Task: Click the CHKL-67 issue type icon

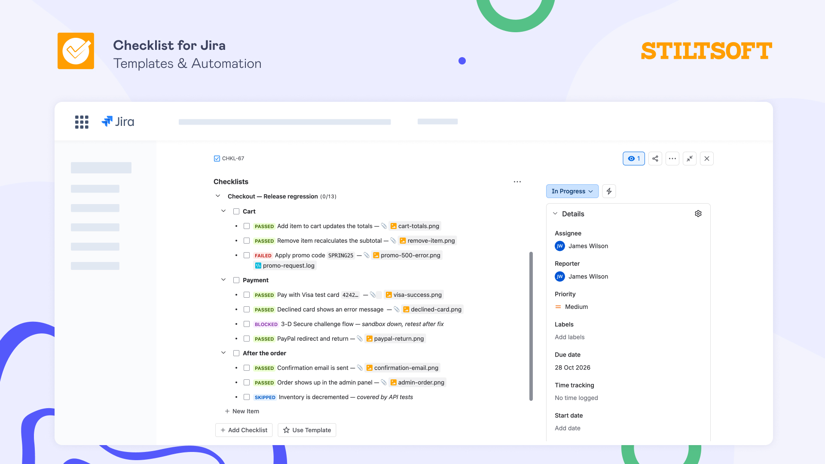Action: pyautogui.click(x=217, y=159)
